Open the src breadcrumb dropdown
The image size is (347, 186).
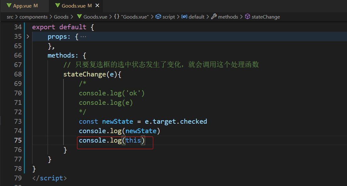(10, 17)
